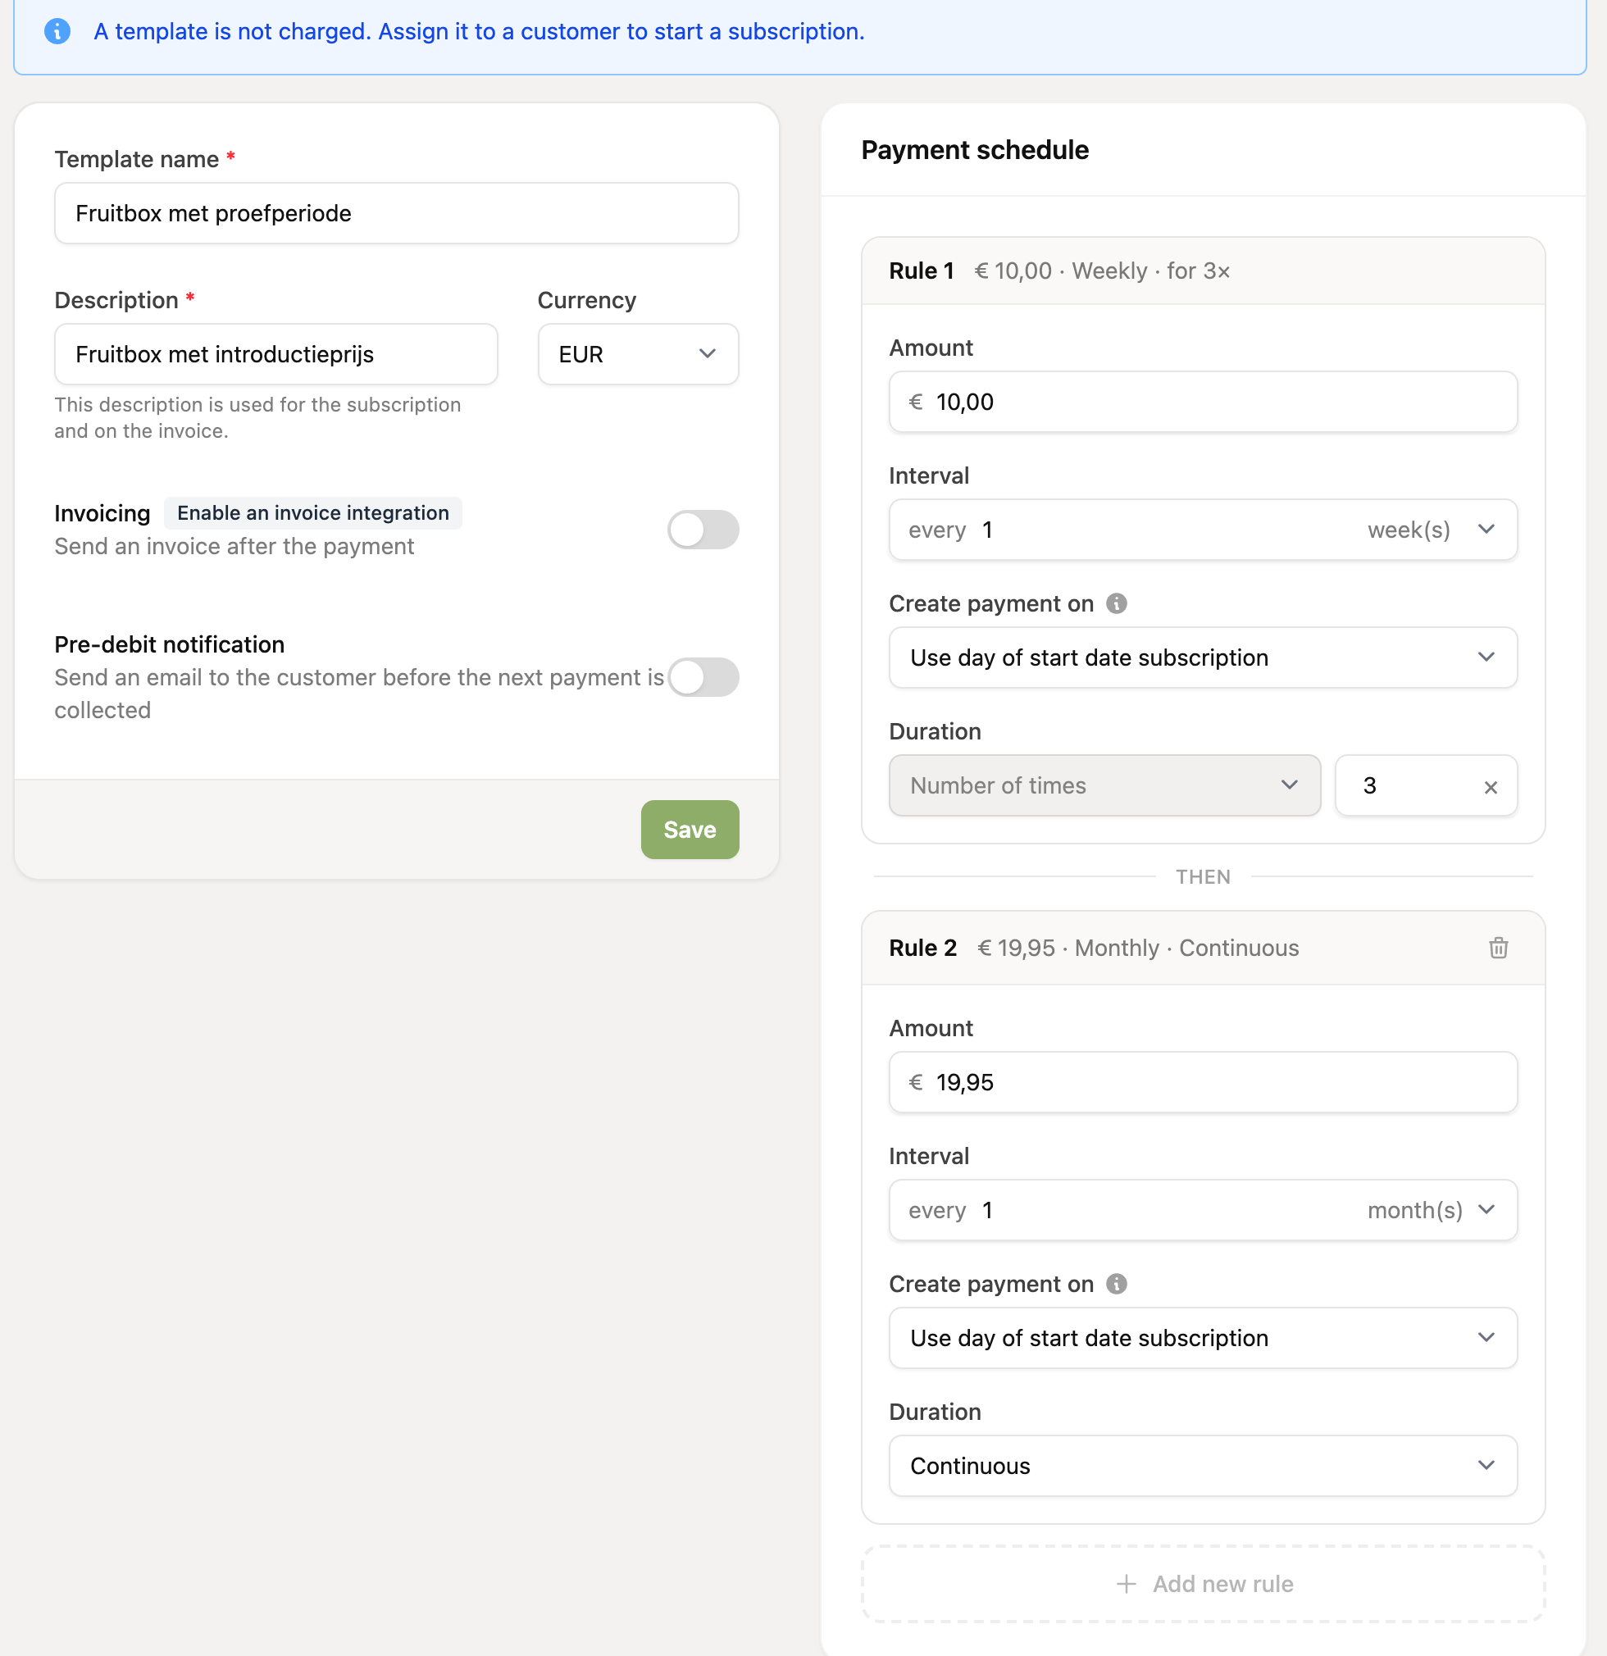Click the plus icon for Add new rule
Viewport: 1607px width, 1656px height.
point(1126,1583)
